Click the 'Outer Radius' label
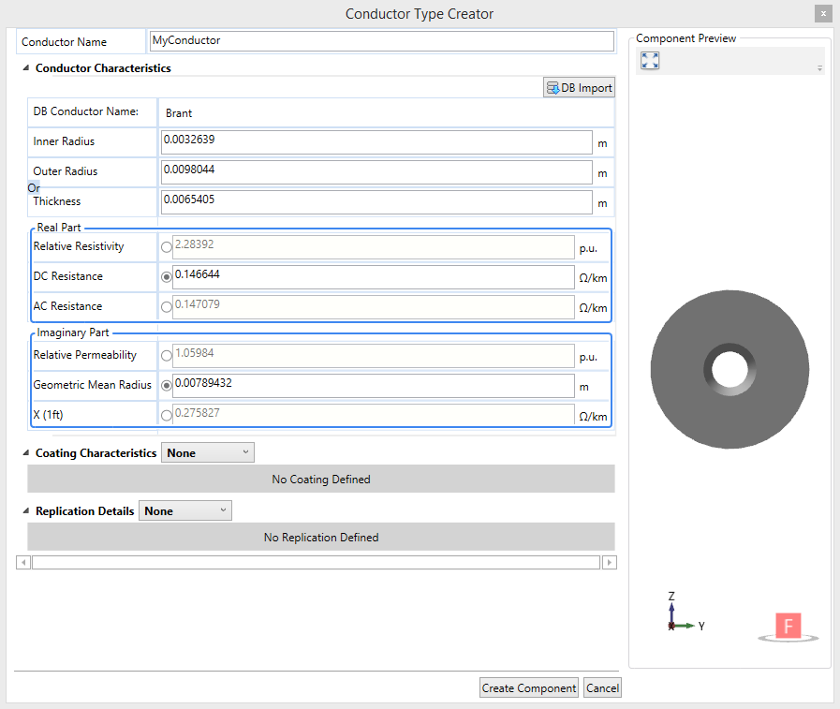Viewport: 840px width, 709px height. point(66,171)
